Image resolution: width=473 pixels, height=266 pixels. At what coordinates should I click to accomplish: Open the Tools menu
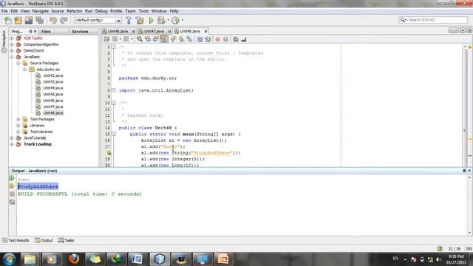tap(143, 11)
